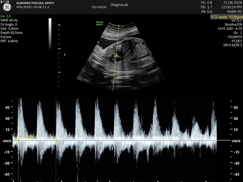Click the RAB6-RS probe label
Screen dimensions: 243x182
coord(234,12)
